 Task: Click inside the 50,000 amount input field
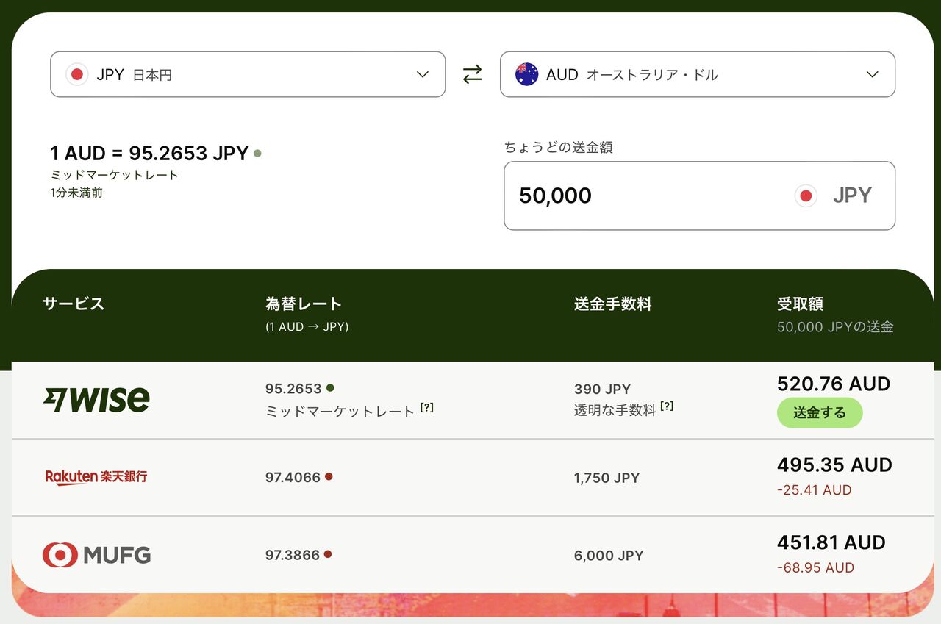[x=588, y=196]
